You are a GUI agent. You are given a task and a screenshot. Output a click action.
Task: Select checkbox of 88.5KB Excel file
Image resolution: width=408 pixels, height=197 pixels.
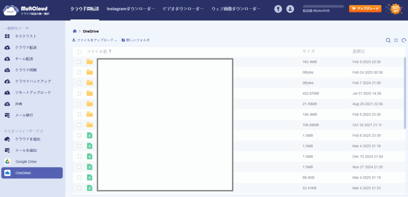click(x=80, y=177)
